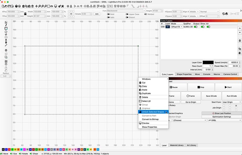This screenshot has width=242, height=155.
Task: Choose Unlock Selected Shapes from menu
Action: 153,112
